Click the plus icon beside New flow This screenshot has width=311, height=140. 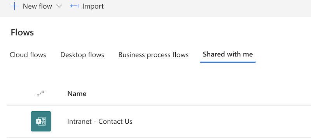pyautogui.click(x=14, y=6)
